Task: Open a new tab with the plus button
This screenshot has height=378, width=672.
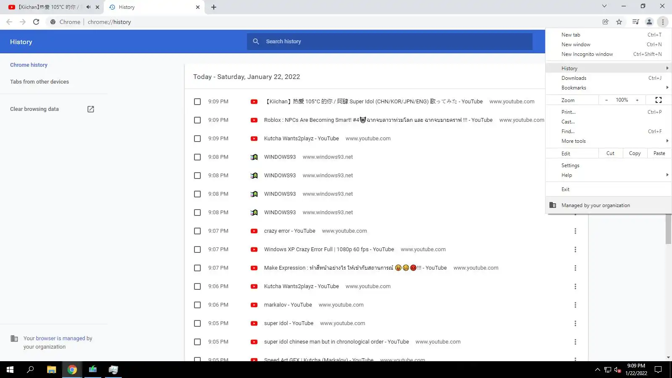Action: [213, 7]
